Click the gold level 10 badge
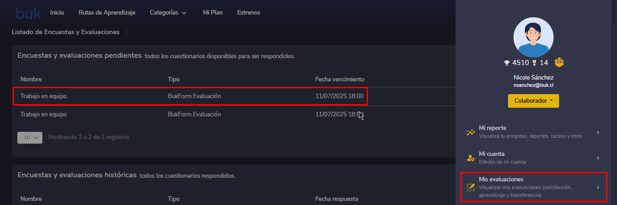The height and width of the screenshot is (205, 617). (x=559, y=62)
